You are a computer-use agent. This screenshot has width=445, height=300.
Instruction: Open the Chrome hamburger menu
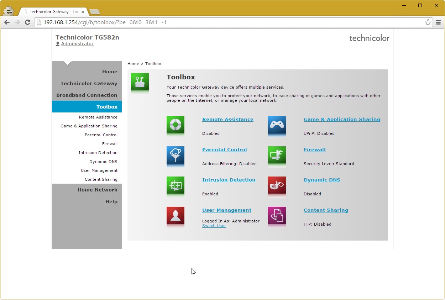click(x=438, y=22)
